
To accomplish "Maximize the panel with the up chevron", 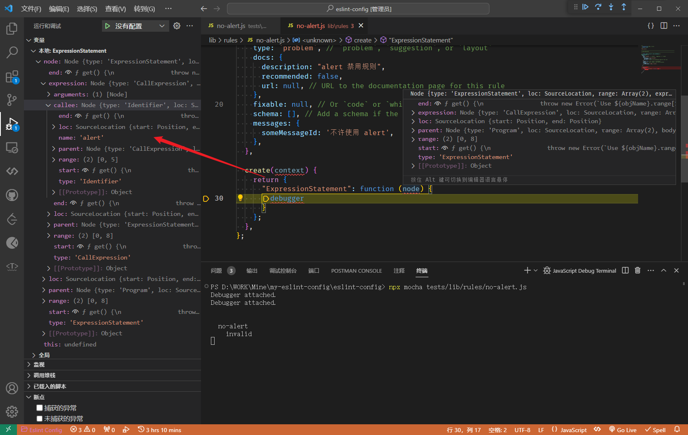I will pos(664,270).
